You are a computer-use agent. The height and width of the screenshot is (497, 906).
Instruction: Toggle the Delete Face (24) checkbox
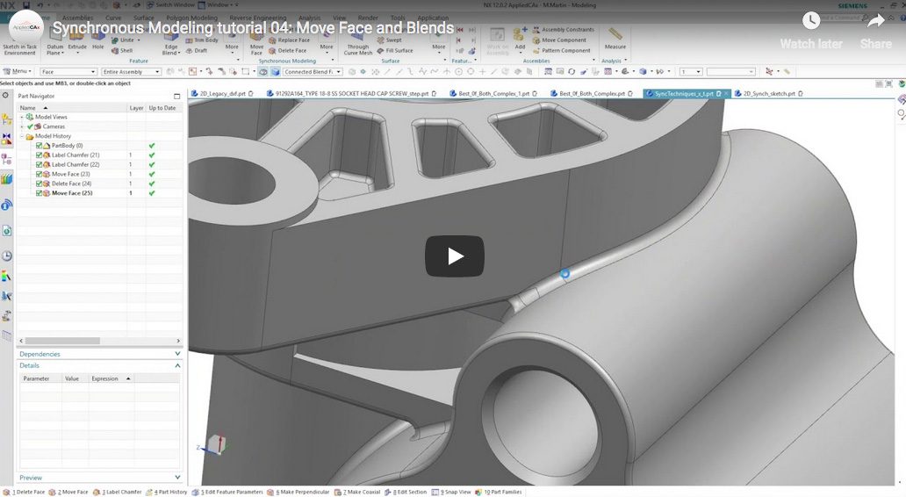coord(39,184)
